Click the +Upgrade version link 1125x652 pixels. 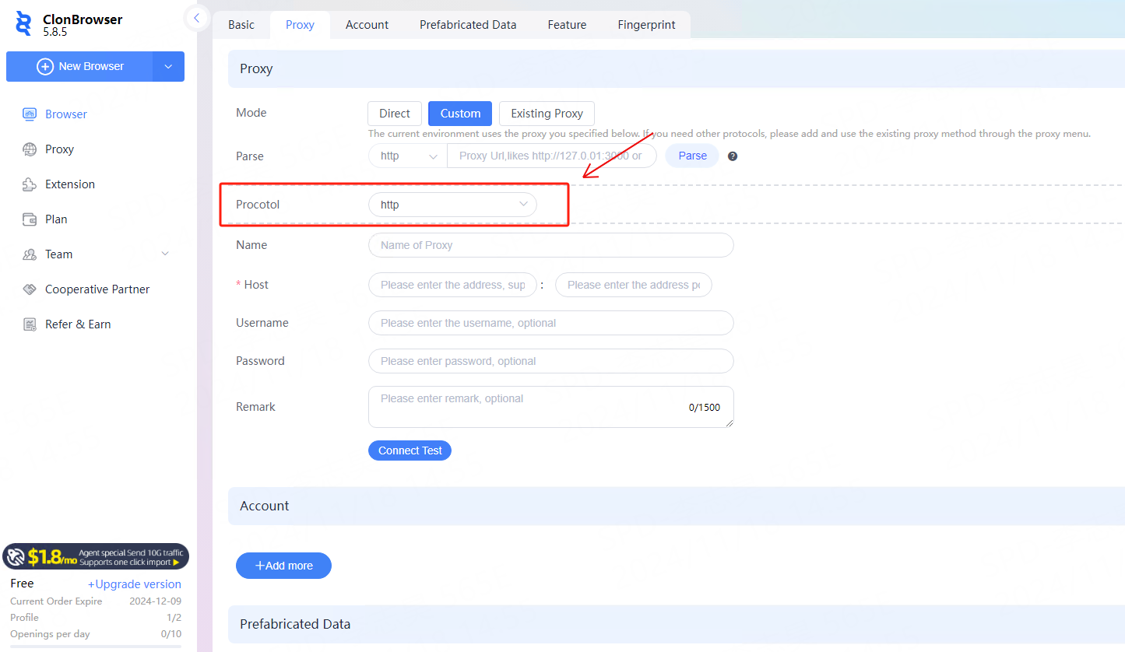pyautogui.click(x=134, y=584)
